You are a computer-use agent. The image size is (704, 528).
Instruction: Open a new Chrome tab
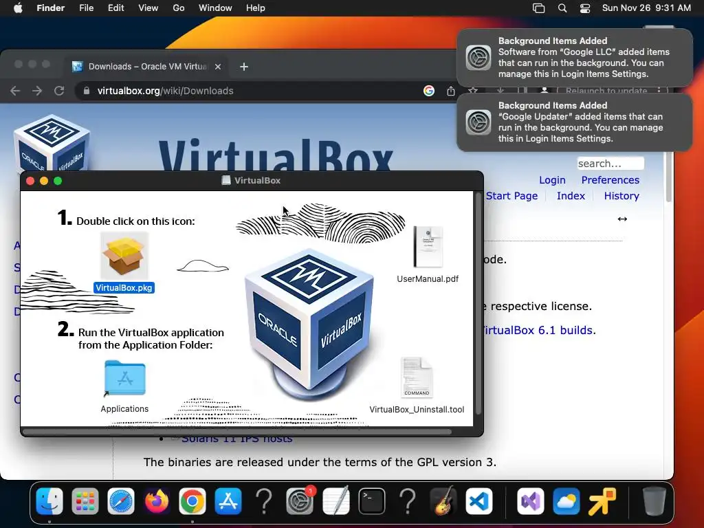point(244,67)
